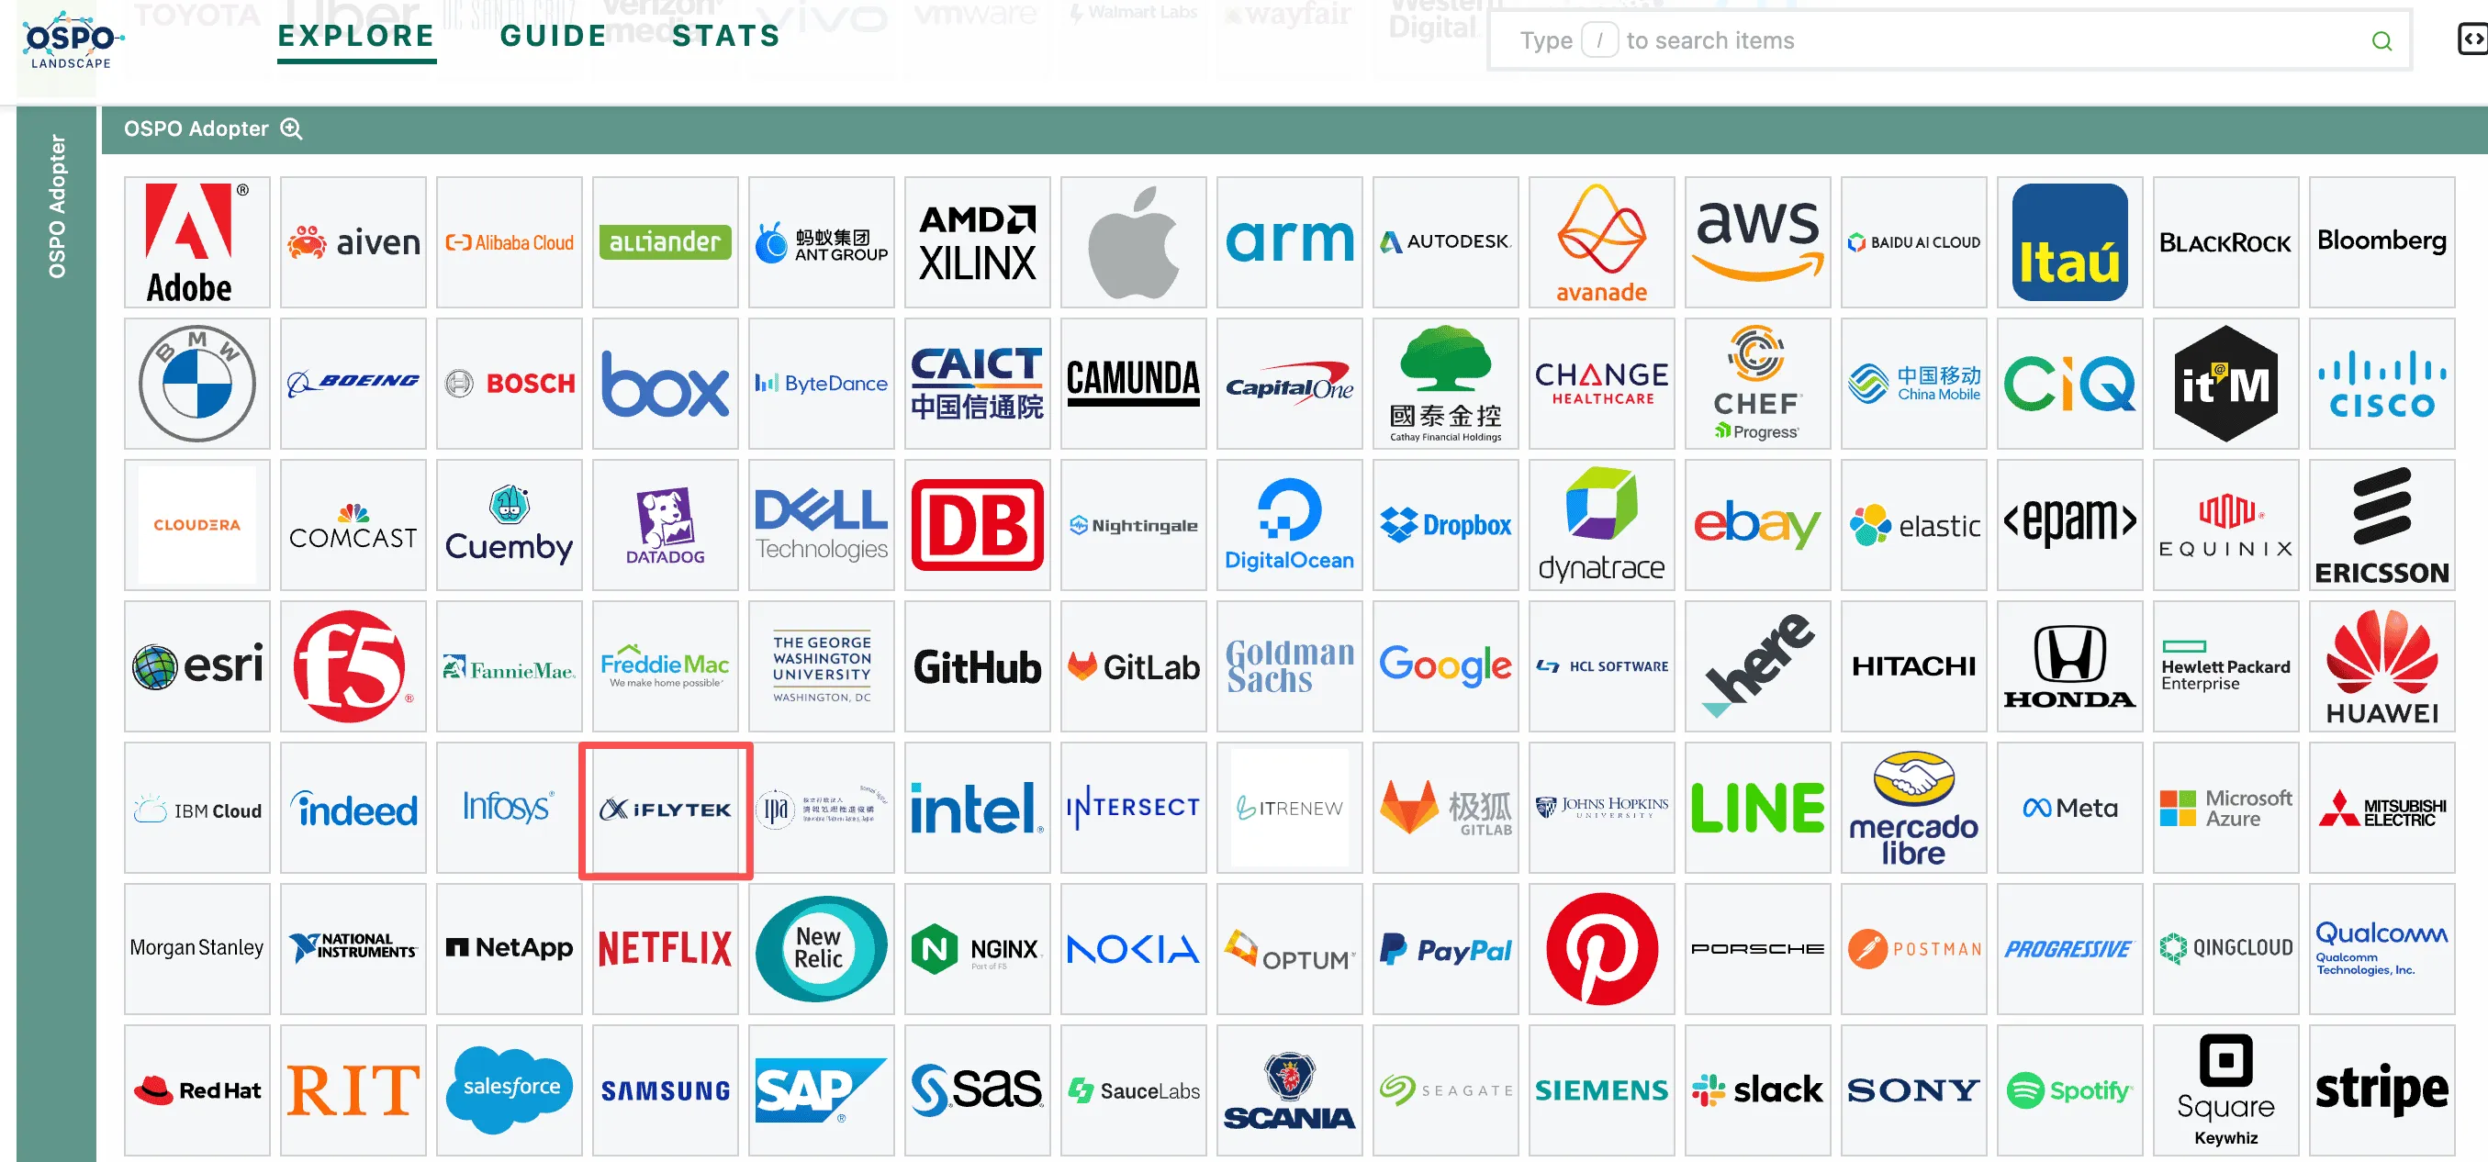Image resolution: width=2488 pixels, height=1162 pixels.
Task: Open the Dropbox card
Action: [x=1445, y=524]
